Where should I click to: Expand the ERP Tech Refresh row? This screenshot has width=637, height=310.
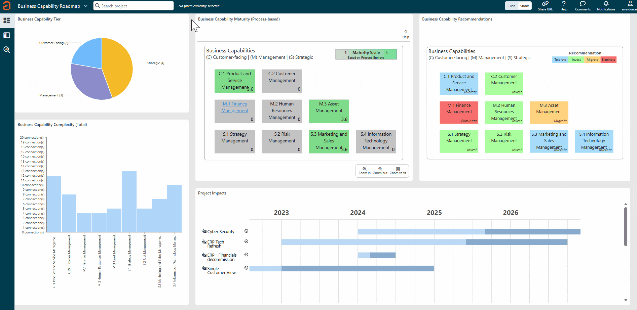246,241
